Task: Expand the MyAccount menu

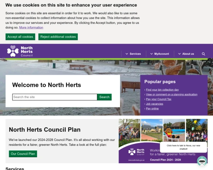Action: [160, 54]
